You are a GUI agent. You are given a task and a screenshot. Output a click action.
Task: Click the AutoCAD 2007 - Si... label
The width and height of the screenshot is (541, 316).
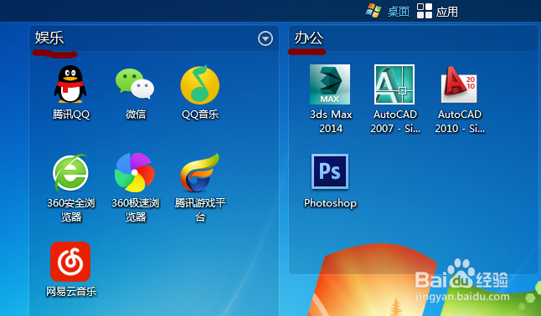coord(395,121)
